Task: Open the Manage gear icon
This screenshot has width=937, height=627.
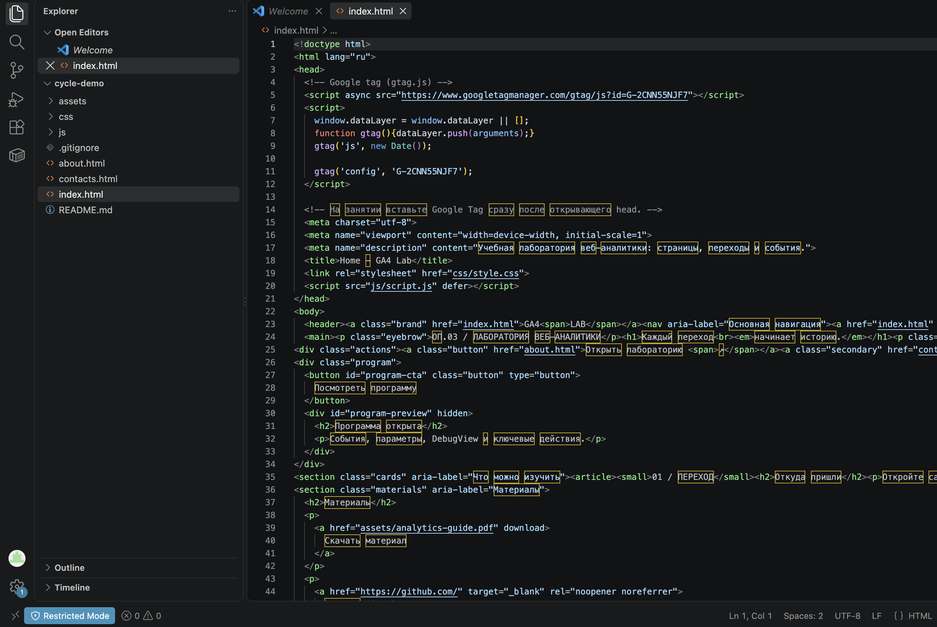Action: point(17,587)
